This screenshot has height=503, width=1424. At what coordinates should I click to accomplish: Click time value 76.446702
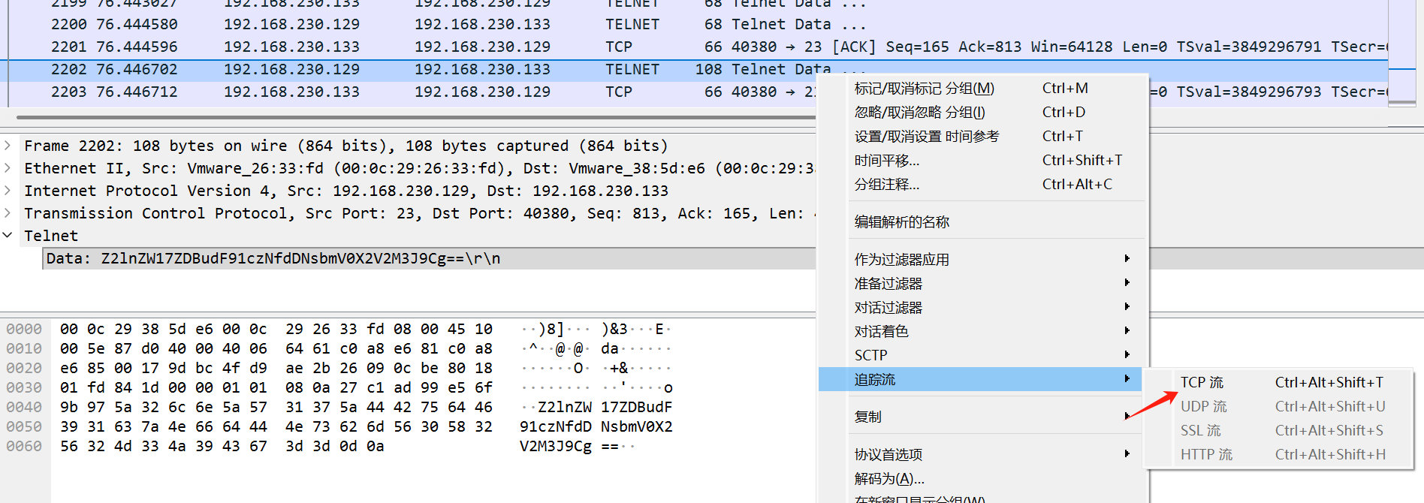[137, 69]
